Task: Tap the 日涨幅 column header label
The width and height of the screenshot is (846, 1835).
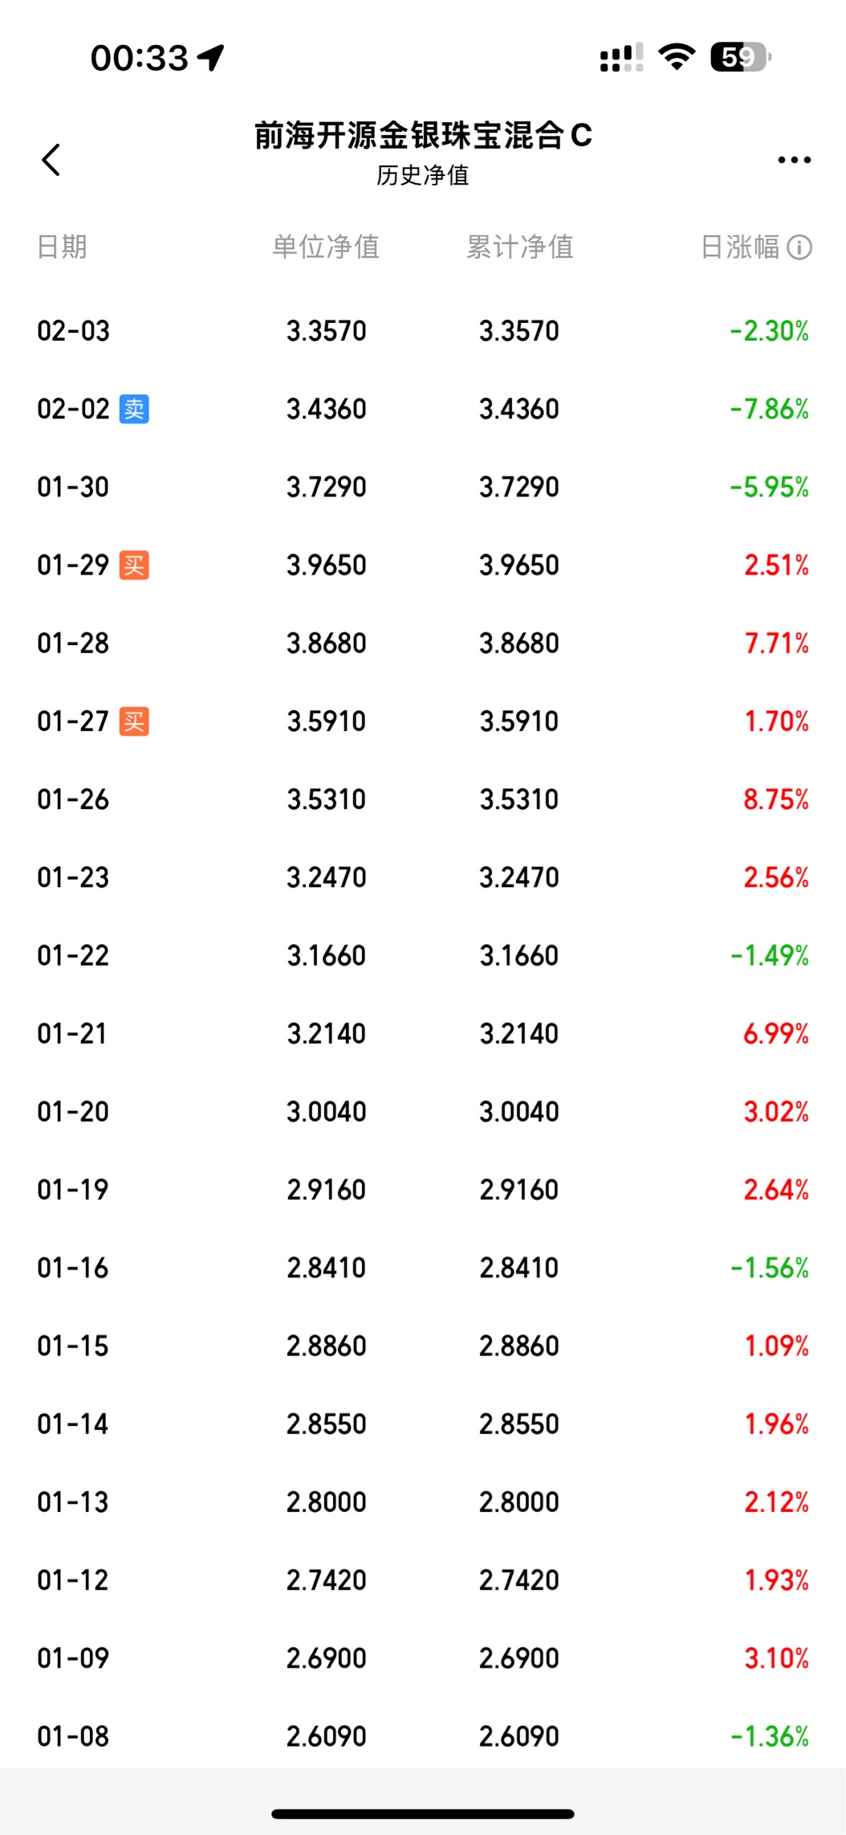Action: click(740, 247)
